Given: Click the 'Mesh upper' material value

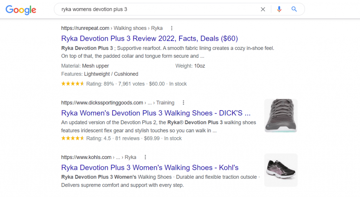Looking at the screenshot, I should point(96,66).
